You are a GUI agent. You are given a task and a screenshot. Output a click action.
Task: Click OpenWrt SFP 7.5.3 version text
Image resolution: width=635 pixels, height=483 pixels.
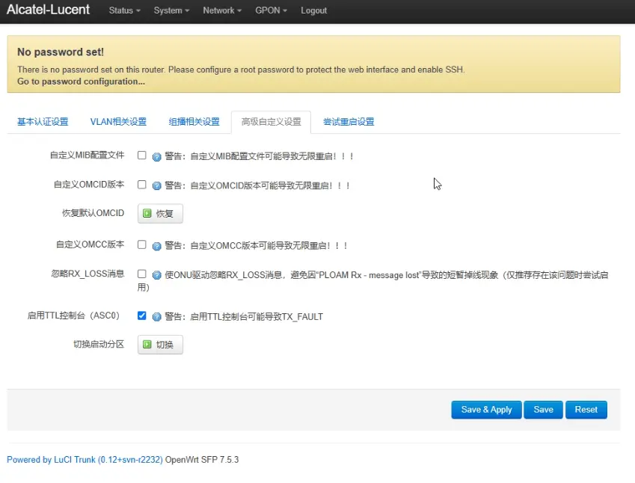pyautogui.click(x=202, y=460)
